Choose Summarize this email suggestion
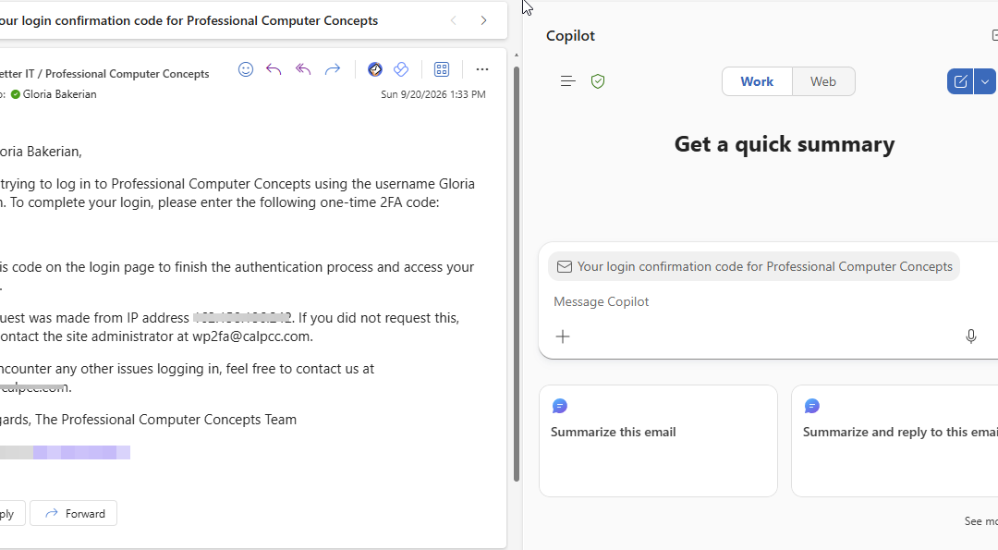The width and height of the screenshot is (998, 550). pos(658,441)
